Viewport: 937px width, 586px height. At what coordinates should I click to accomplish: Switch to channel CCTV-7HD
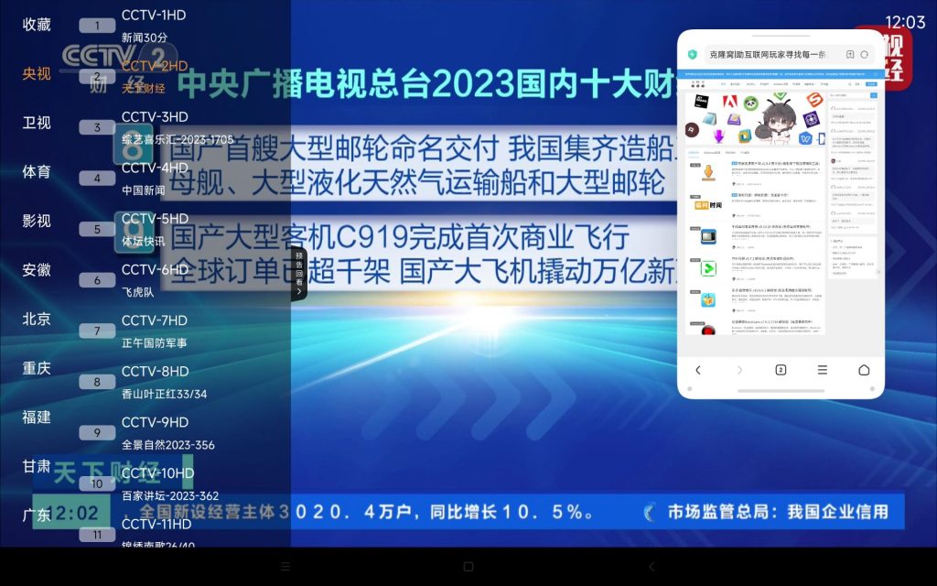pyautogui.click(x=154, y=320)
